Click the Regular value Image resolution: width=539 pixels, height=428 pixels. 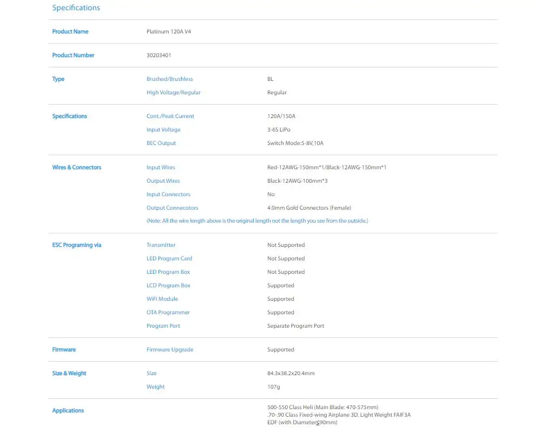(x=277, y=92)
